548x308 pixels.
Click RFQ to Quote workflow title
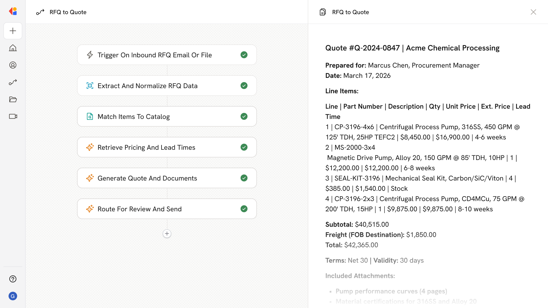[x=68, y=12]
